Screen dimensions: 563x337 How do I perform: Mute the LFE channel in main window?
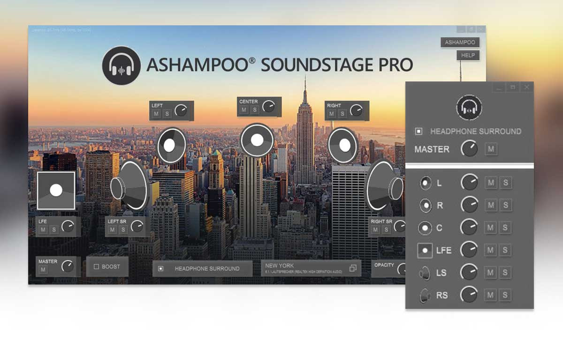pyautogui.click(x=43, y=229)
